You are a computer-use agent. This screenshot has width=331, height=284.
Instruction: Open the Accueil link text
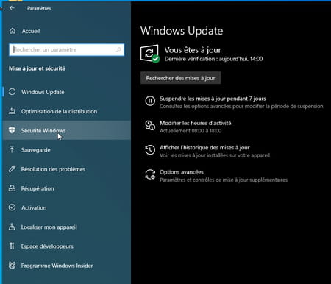(x=31, y=31)
